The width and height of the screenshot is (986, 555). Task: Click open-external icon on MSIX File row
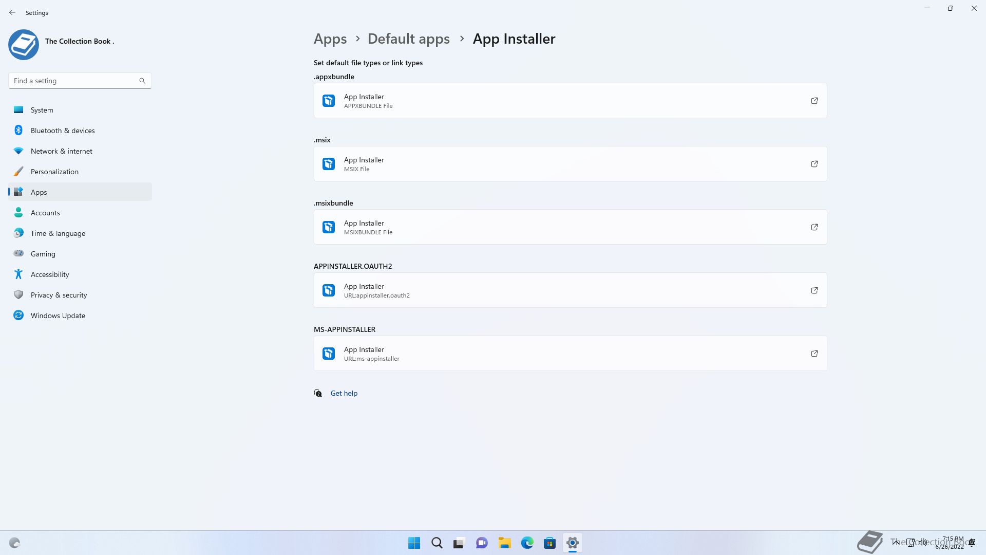814,164
